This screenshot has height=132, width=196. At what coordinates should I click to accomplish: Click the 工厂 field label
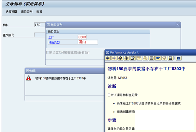pos(51,37)
